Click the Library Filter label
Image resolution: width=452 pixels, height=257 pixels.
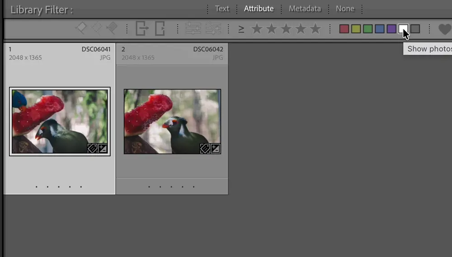click(42, 10)
